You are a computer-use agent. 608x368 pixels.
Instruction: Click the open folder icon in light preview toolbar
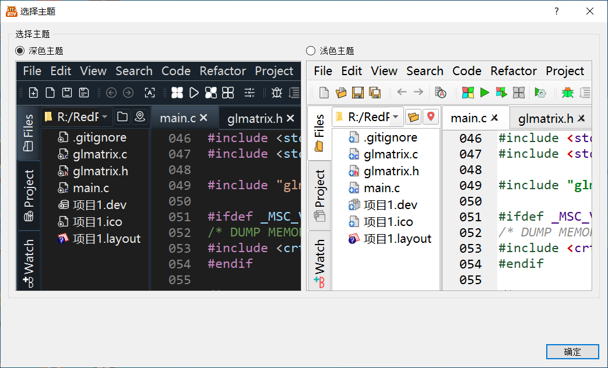[341, 93]
